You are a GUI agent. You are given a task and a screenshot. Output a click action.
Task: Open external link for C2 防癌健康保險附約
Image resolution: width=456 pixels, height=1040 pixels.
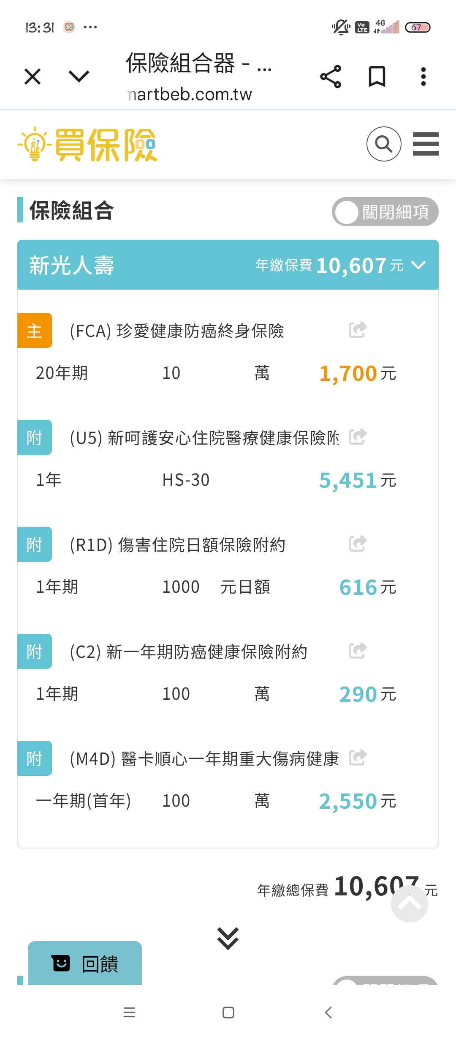[358, 651]
